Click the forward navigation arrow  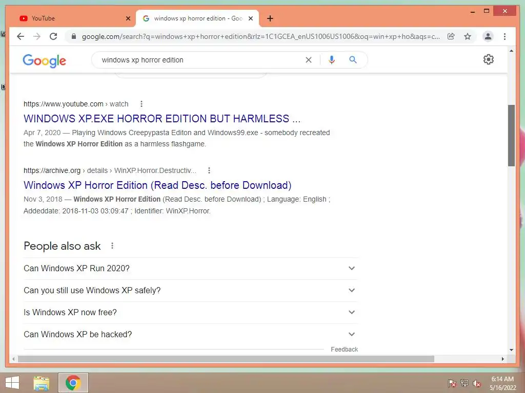click(x=37, y=36)
